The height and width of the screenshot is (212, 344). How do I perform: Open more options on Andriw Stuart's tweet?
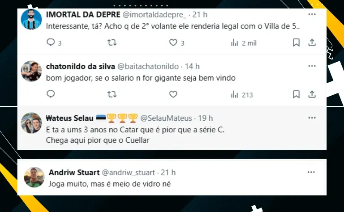pos(311,172)
